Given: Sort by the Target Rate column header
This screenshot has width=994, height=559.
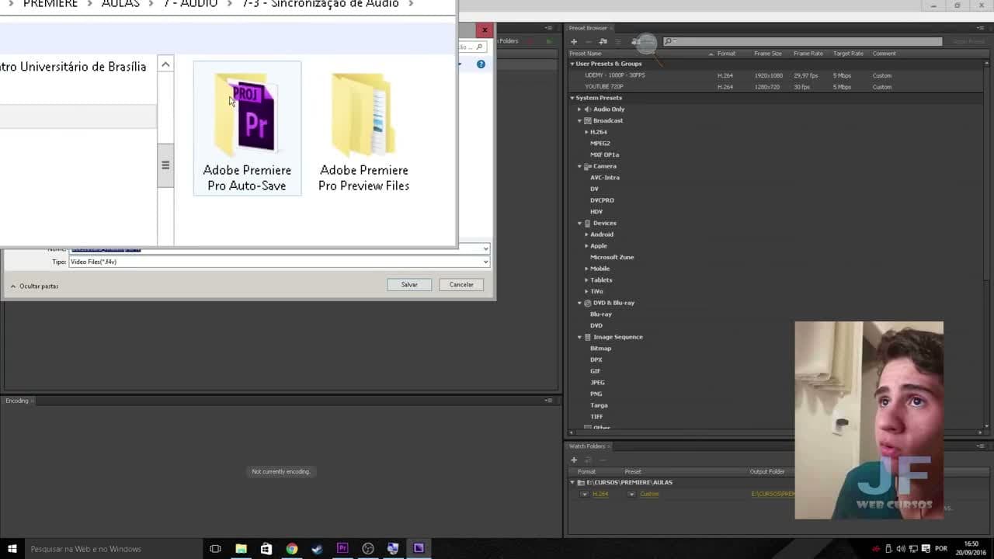Looking at the screenshot, I should click(x=848, y=54).
